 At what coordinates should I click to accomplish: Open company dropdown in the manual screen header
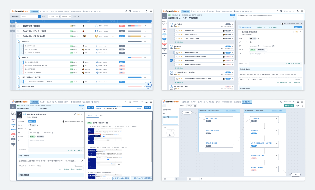pos(138,102)
